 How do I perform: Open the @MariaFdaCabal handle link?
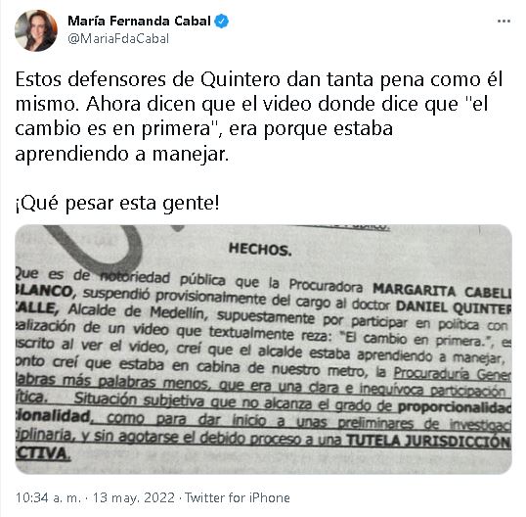[118, 39]
